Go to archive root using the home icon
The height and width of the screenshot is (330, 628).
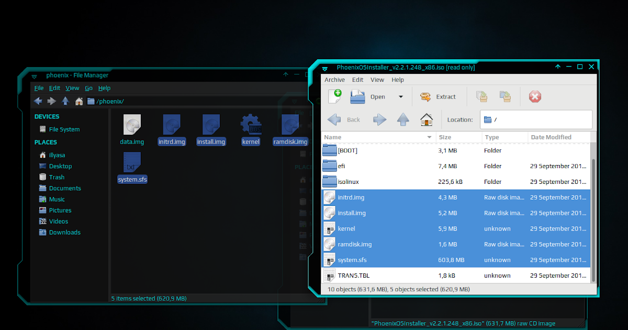coord(427,119)
